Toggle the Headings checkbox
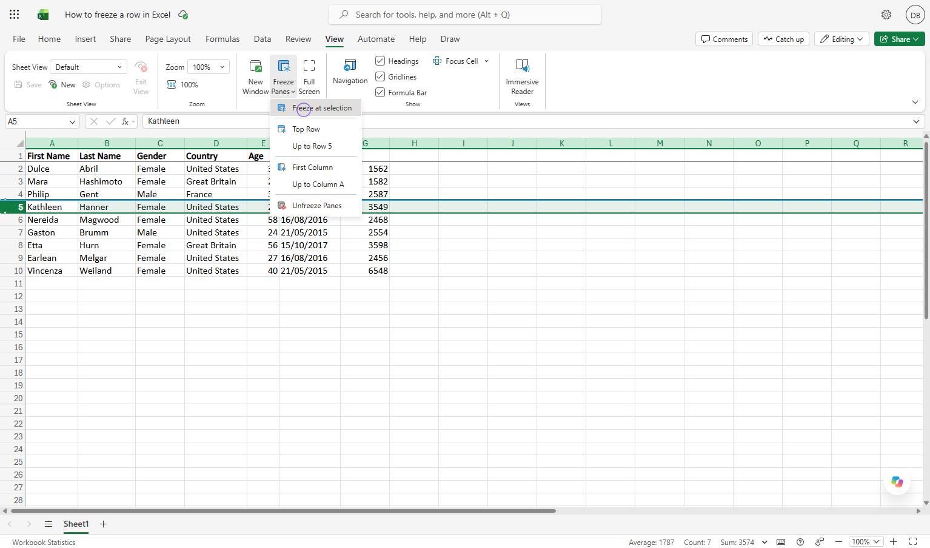The width and height of the screenshot is (930, 548). point(380,61)
